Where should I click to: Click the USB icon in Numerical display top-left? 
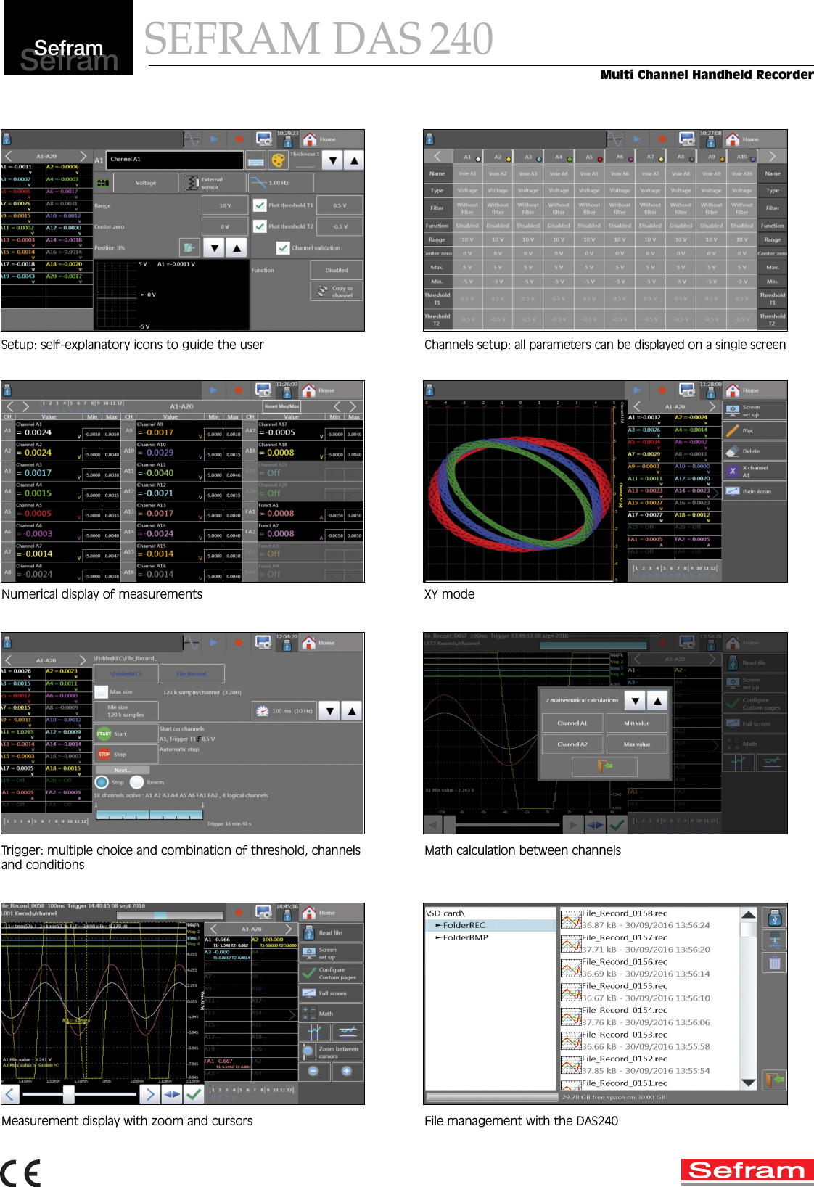[x=7, y=390]
